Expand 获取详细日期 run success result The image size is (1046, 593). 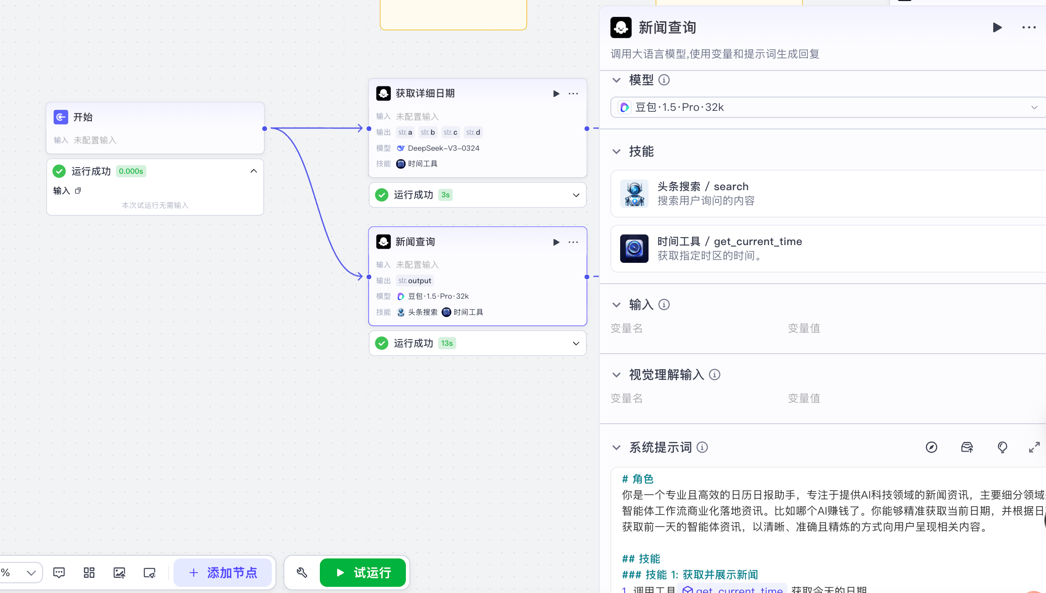click(x=576, y=195)
